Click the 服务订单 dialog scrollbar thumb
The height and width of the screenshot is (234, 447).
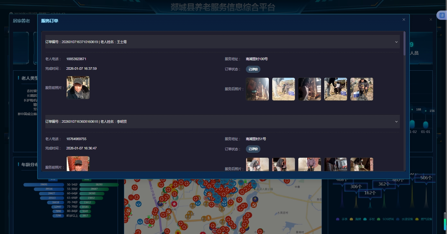404,43
